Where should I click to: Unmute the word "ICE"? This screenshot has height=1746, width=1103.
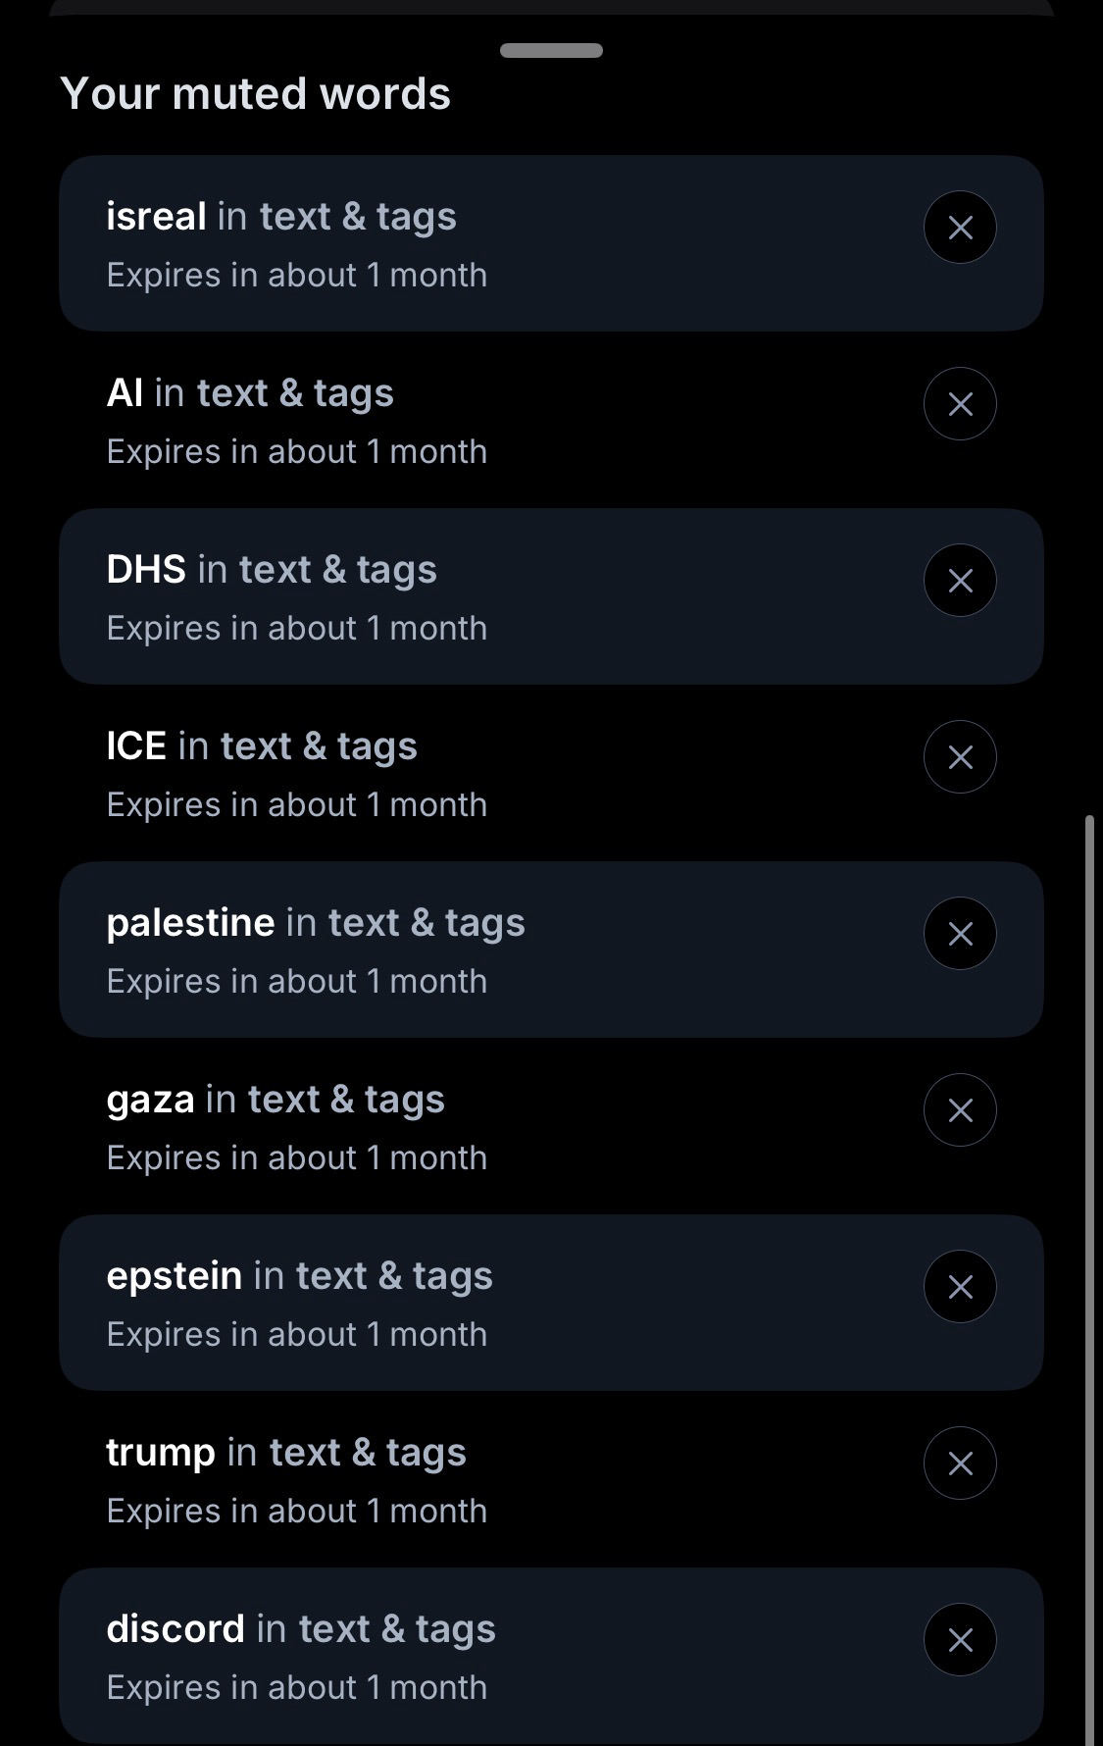960,757
